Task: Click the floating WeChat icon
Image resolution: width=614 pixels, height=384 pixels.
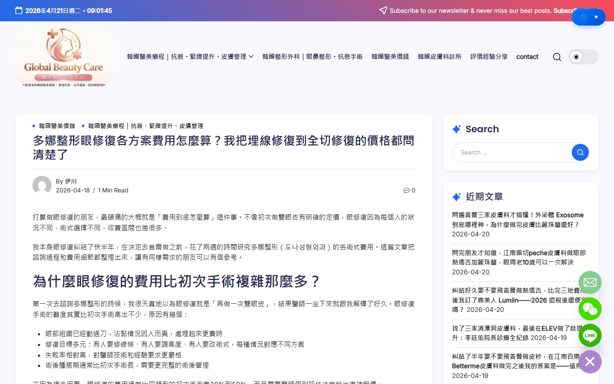Action: [590, 309]
